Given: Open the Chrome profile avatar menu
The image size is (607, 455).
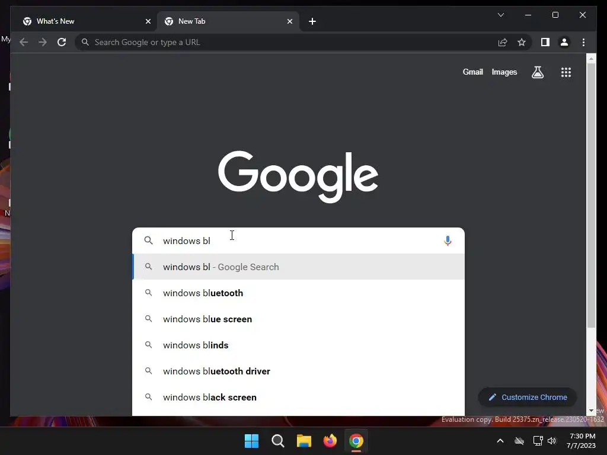Looking at the screenshot, I should (x=564, y=42).
